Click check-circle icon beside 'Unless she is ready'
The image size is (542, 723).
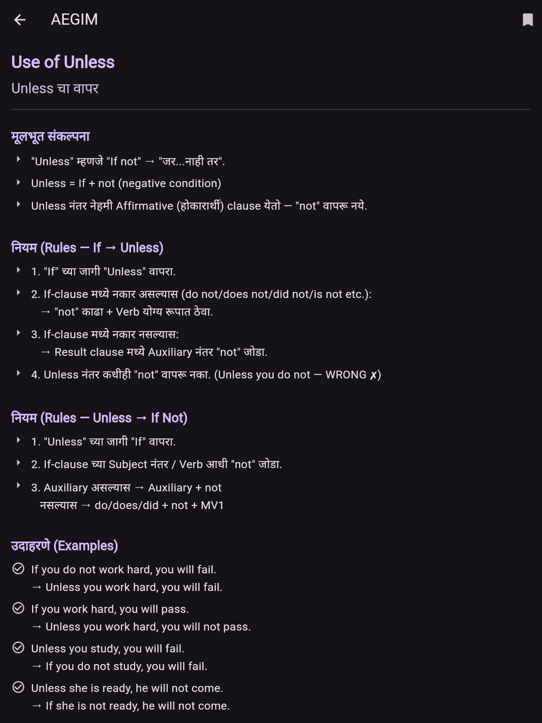point(18,687)
